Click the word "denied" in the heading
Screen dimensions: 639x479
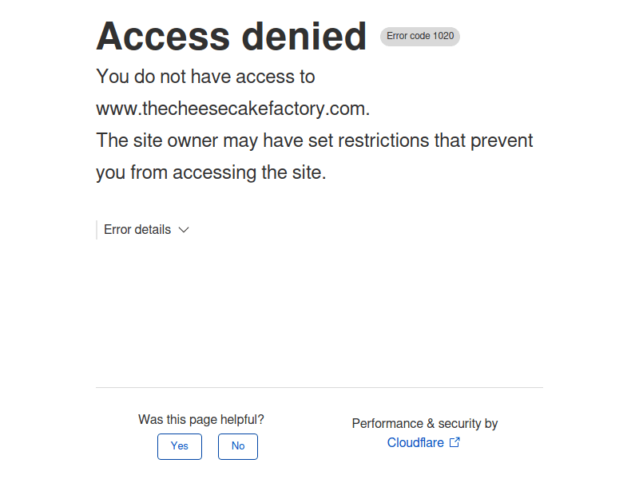pyautogui.click(x=304, y=37)
